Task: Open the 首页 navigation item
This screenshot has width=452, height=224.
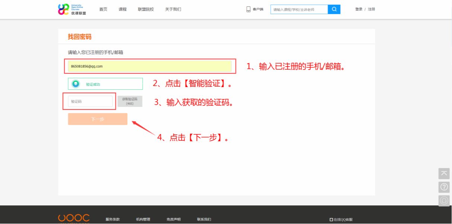Action: [103, 9]
